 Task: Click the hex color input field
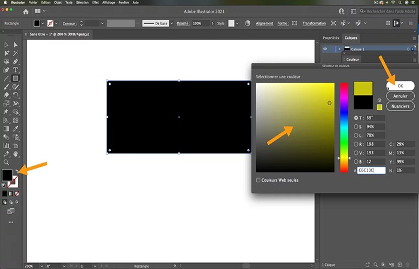371,170
